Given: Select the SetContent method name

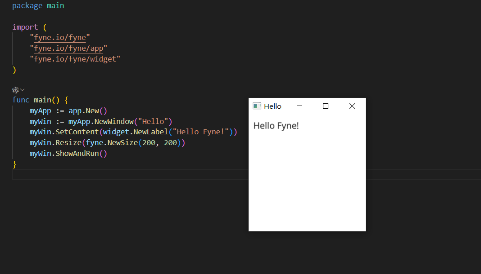Looking at the screenshot, I should [77, 132].
